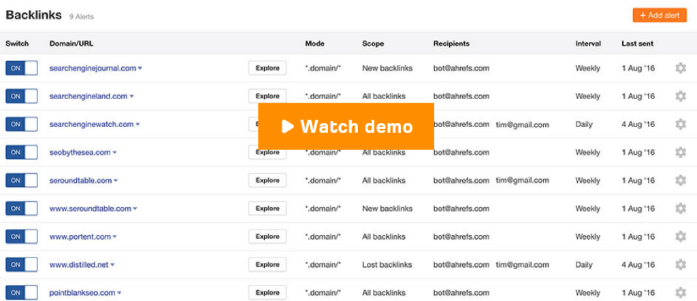Viewport: 697px width, 301px height.
Task: Explore the www.portent.com backlinks
Action: click(268, 236)
